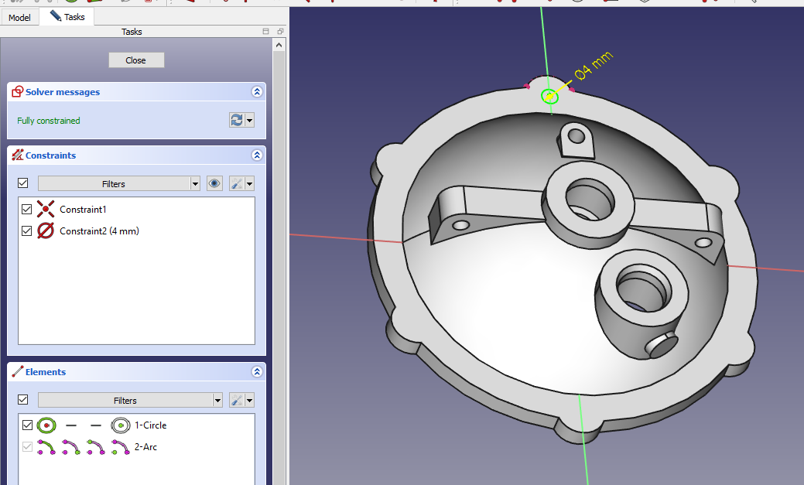Collapse the Solver messages section
The width and height of the screenshot is (804, 485).
click(257, 92)
